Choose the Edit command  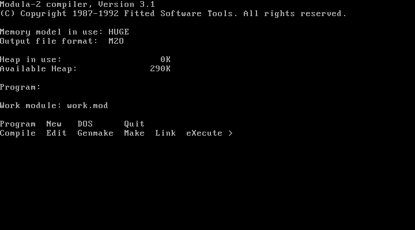pyautogui.click(x=56, y=133)
